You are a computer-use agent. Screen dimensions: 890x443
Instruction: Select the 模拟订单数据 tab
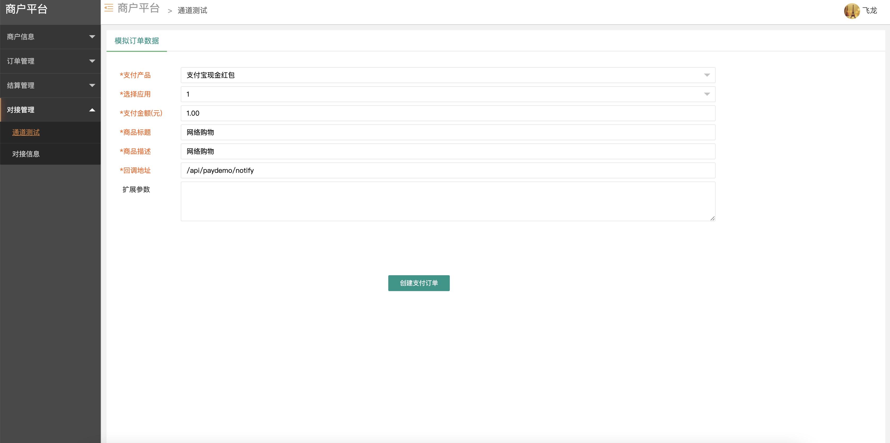click(x=137, y=41)
